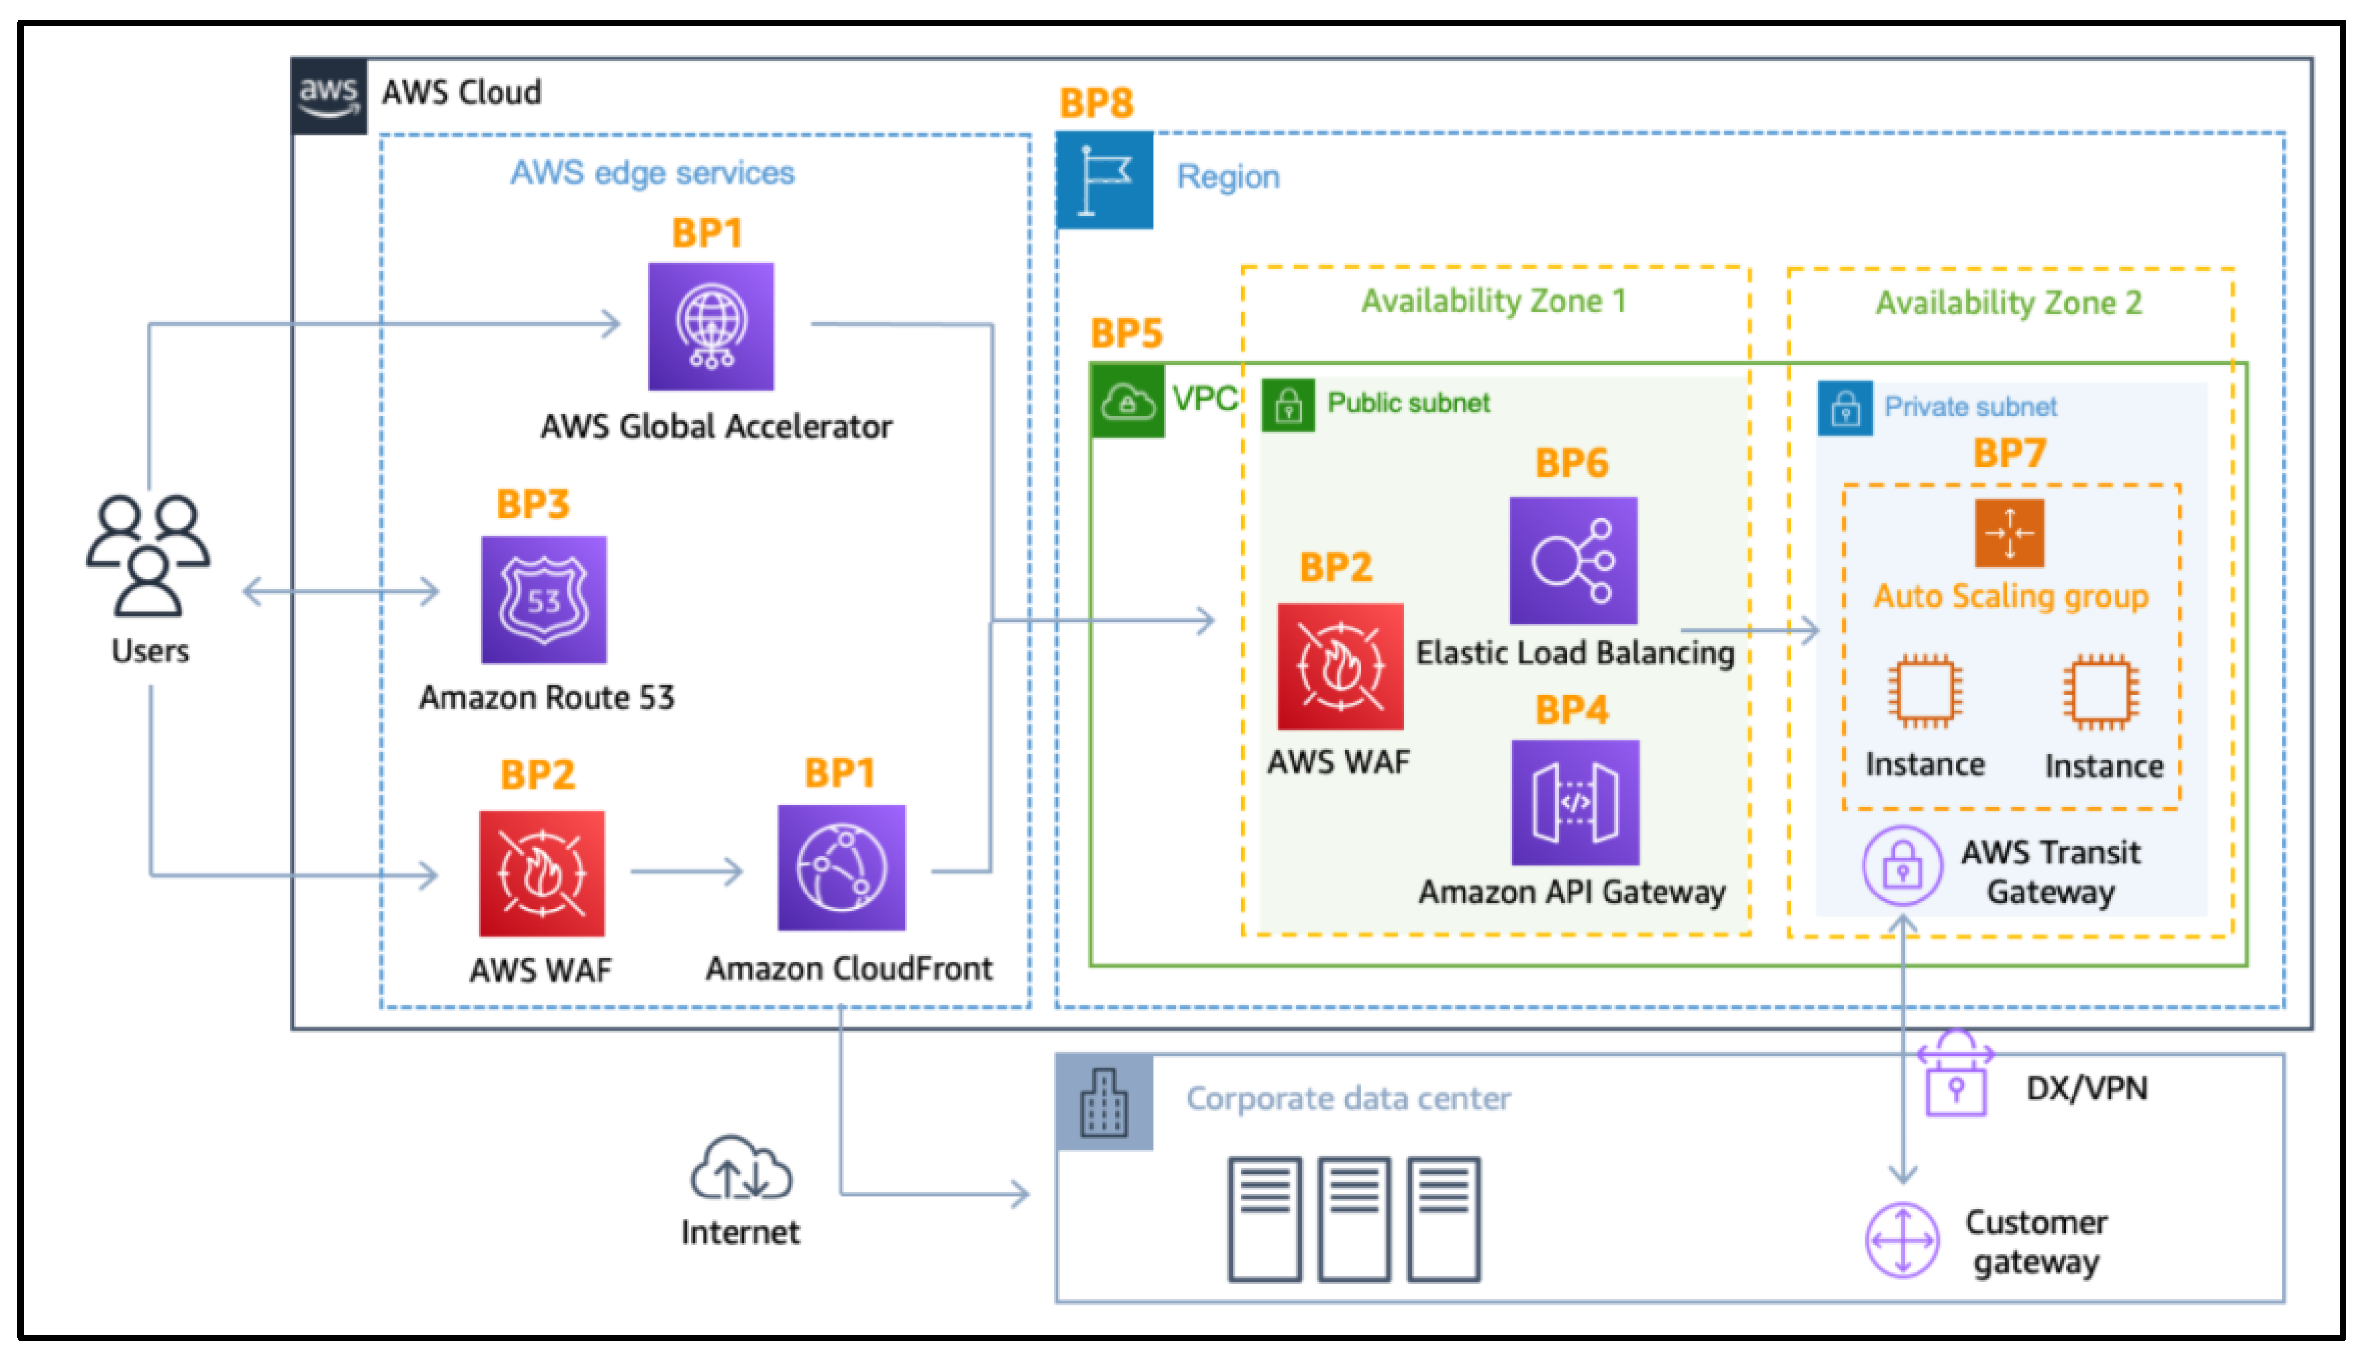Click the AWS Cloud logo
The image size is (2360, 1355).
pyautogui.click(x=329, y=96)
